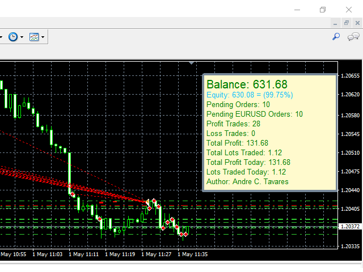Click time axis label 1 May 11:35
Screen dimensions: 363x272
pos(193,254)
